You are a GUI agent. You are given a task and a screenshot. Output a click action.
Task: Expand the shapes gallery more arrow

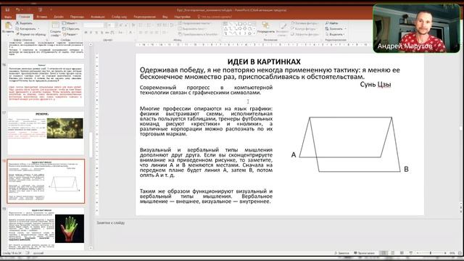click(254, 34)
